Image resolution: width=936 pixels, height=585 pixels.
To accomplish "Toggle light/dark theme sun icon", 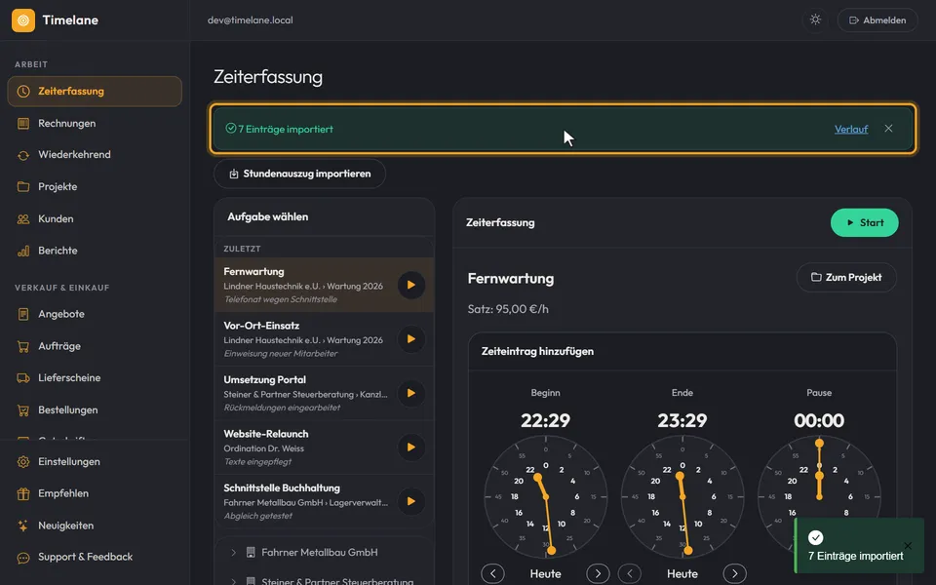I will pyautogui.click(x=815, y=19).
